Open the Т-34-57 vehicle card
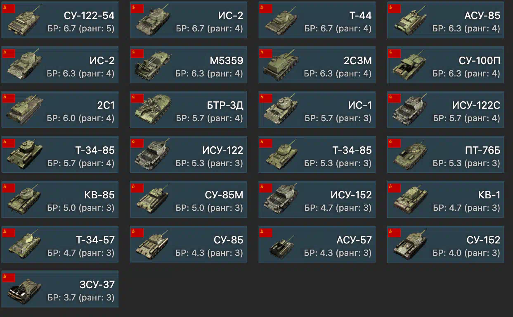This screenshot has width=513, height=317. click(60, 244)
